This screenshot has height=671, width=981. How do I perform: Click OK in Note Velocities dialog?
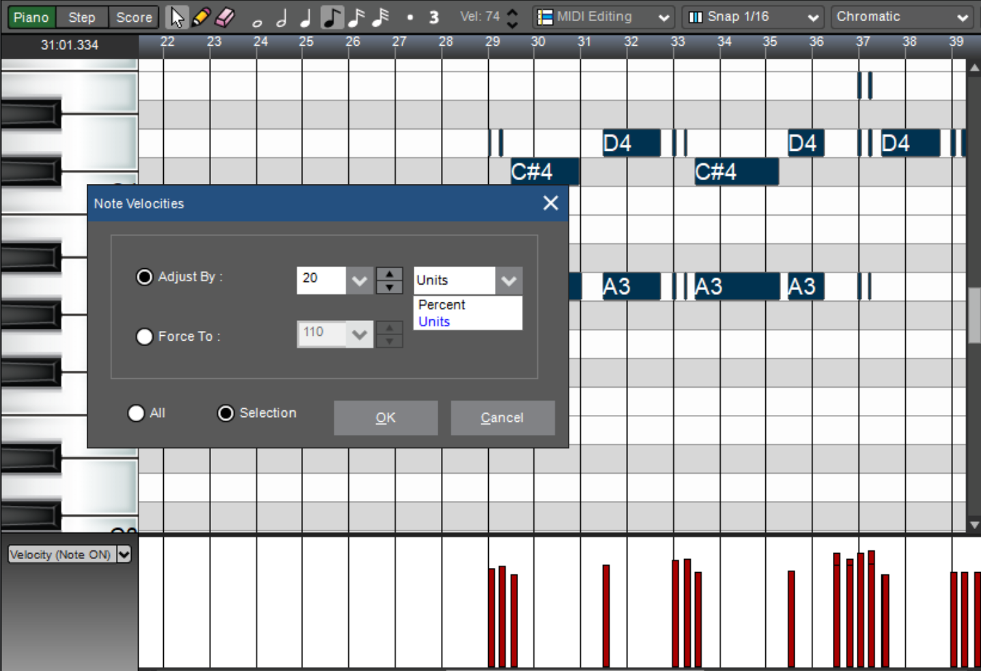(x=386, y=418)
